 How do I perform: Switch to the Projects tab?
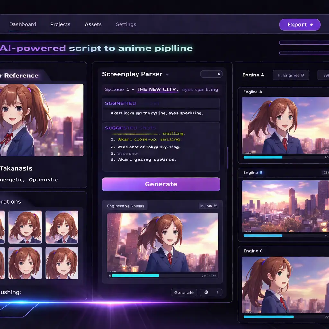60,24
